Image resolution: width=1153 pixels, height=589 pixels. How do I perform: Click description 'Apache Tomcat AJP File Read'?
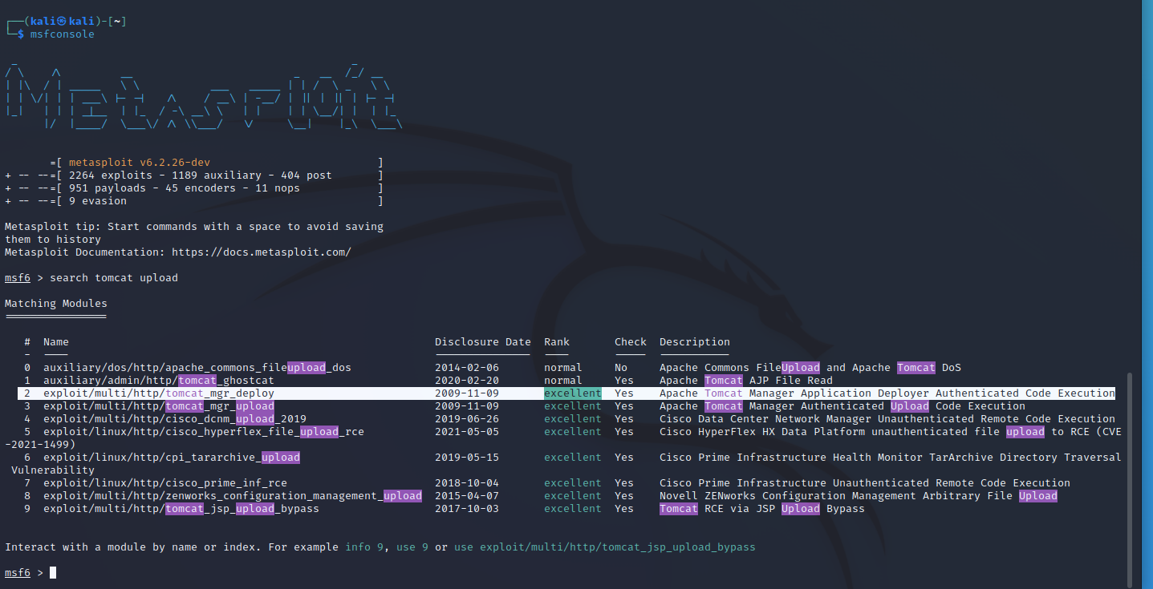coord(746,381)
